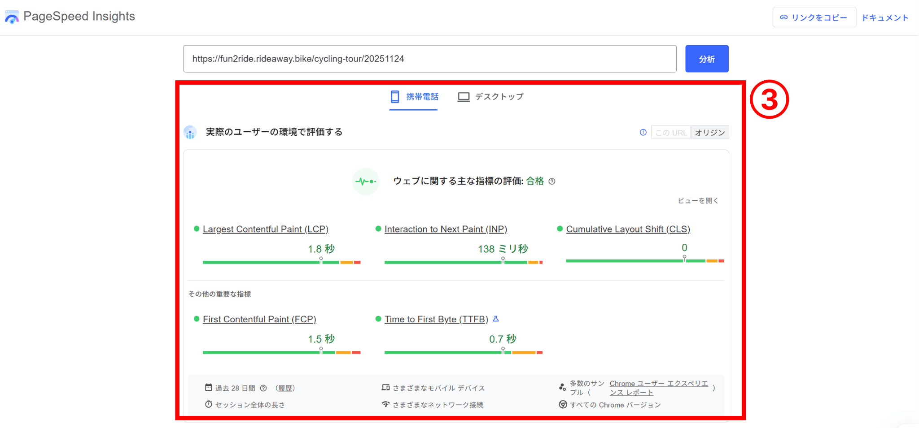
Task: Click the TTFB experimental flask icon
Action: point(496,319)
